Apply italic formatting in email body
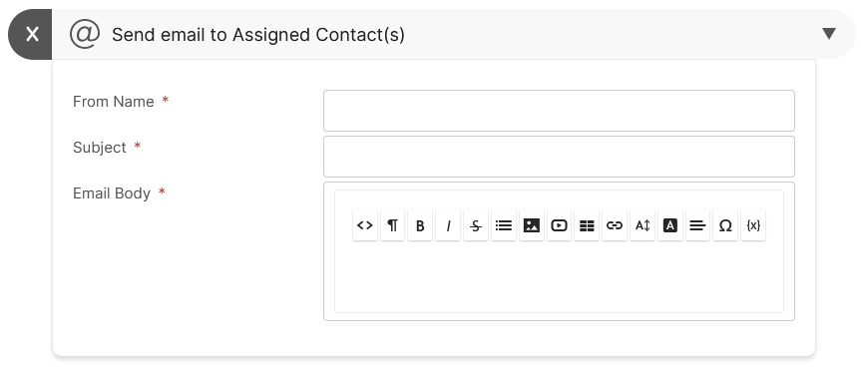Image resolution: width=861 pixels, height=371 pixels. click(448, 225)
